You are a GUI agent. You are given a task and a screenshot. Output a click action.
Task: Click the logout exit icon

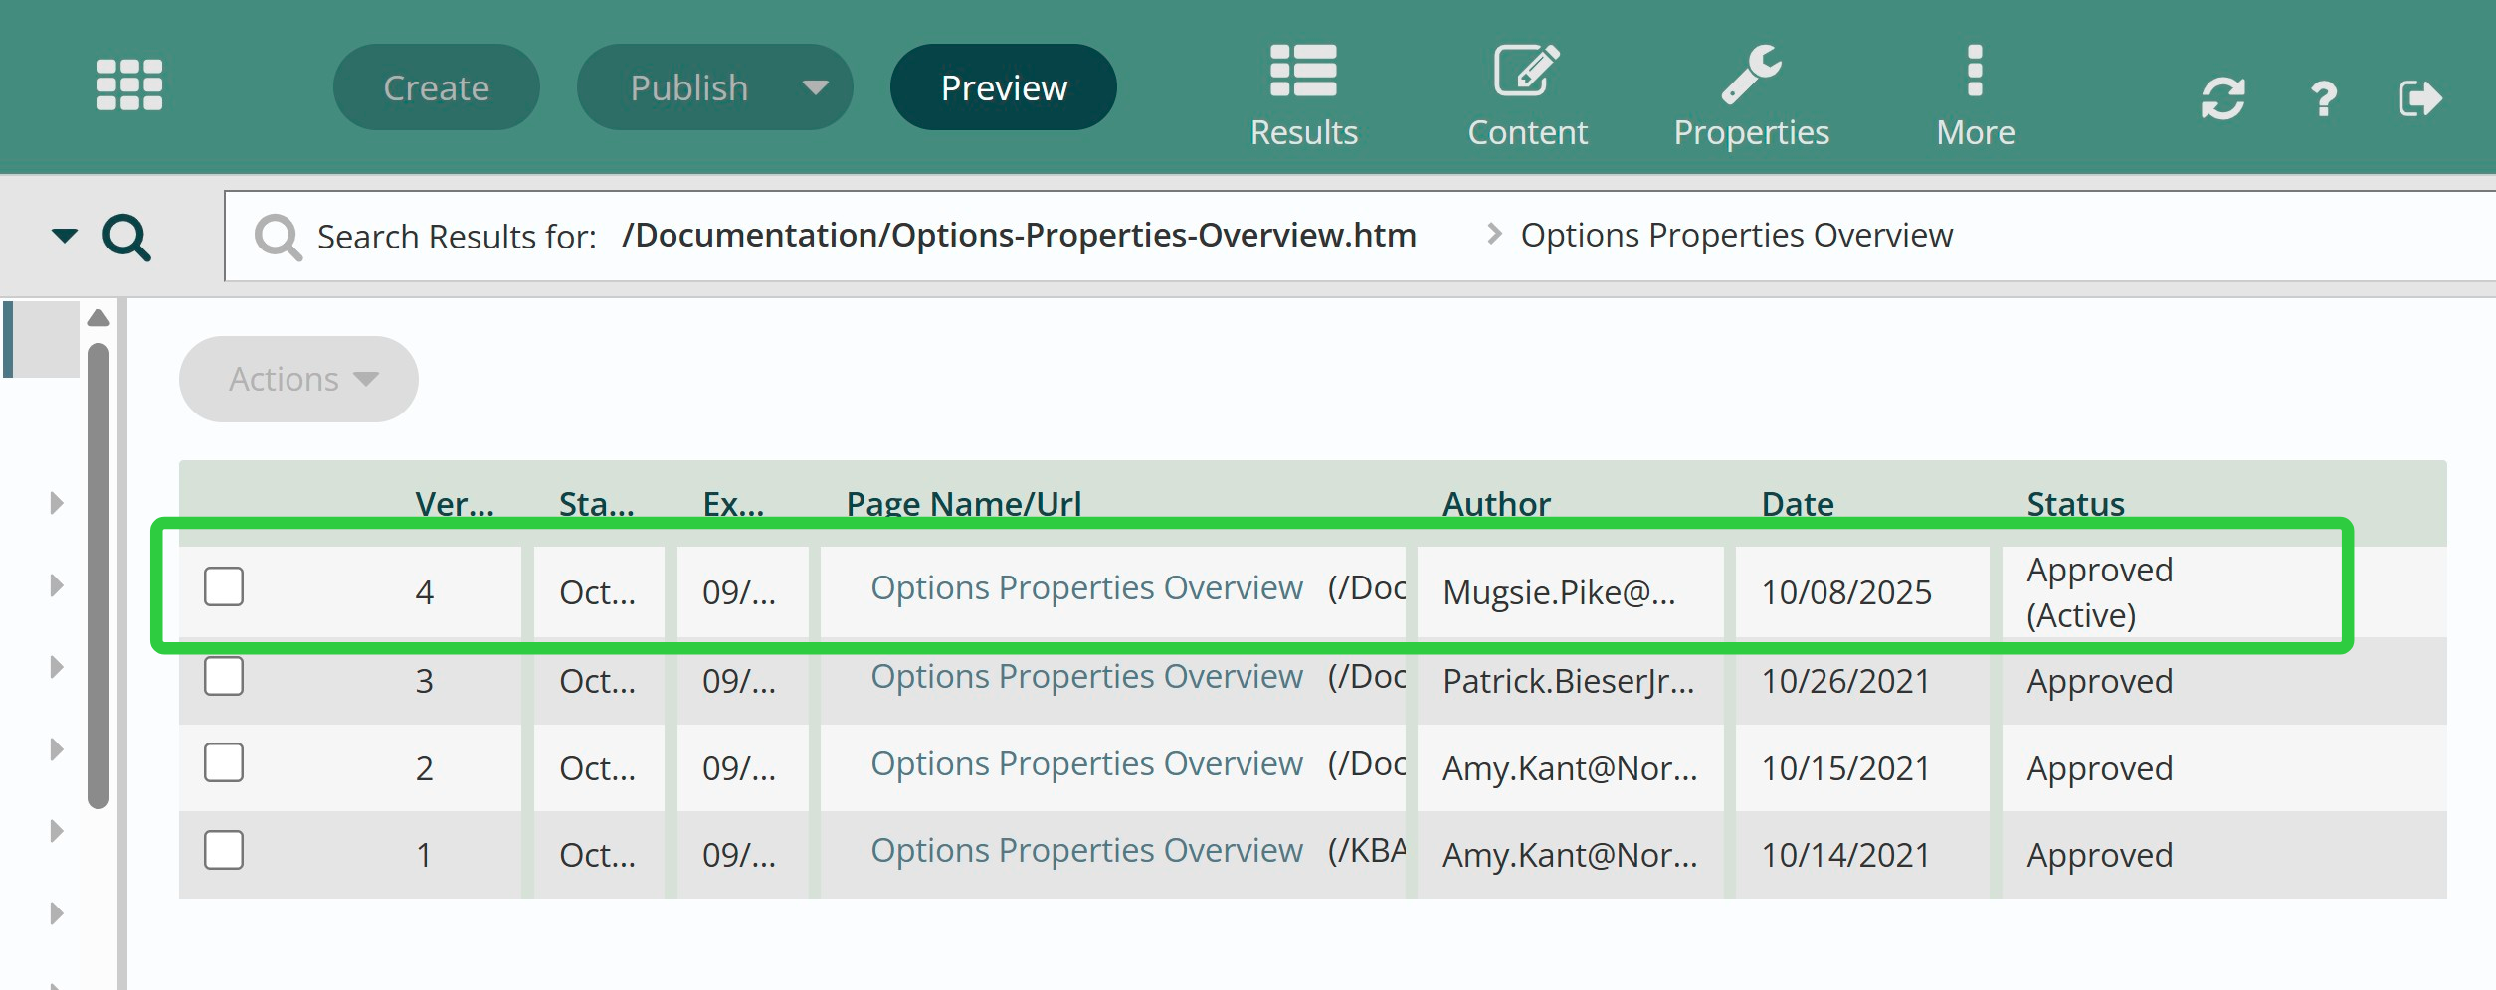(2419, 98)
